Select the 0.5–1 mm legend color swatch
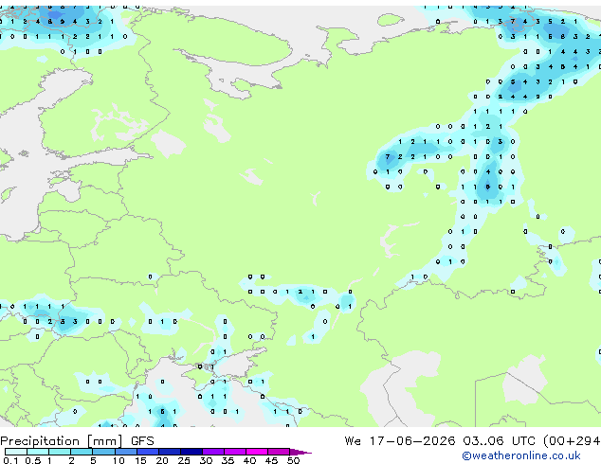The height and width of the screenshot is (464, 601). coord(38,452)
